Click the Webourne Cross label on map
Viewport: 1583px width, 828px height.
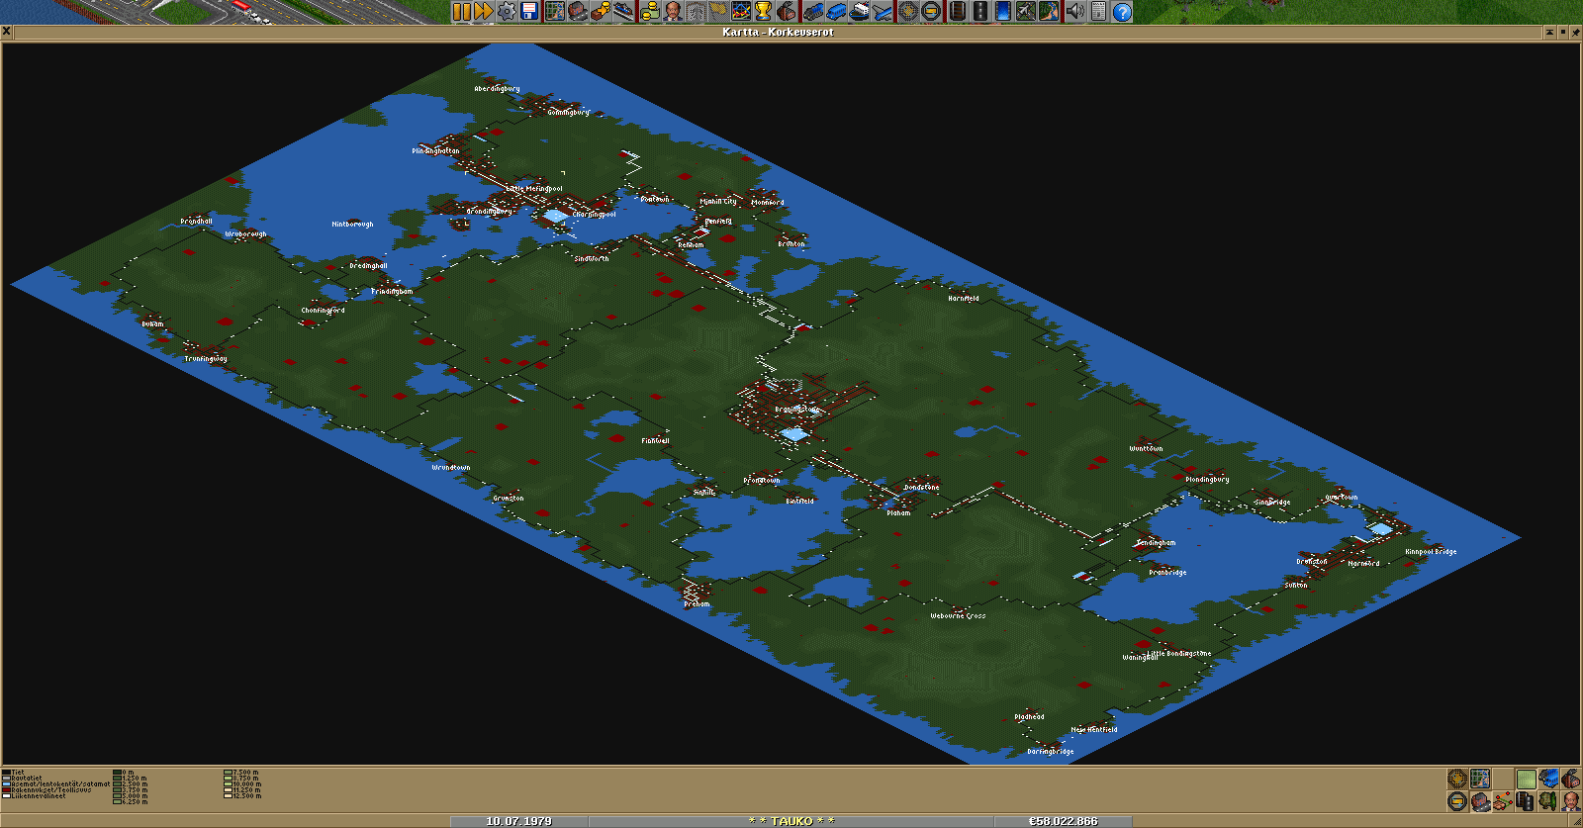point(958,615)
